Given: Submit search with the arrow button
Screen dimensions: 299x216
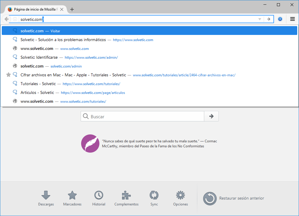Looking at the screenshot, I should point(211,116).
